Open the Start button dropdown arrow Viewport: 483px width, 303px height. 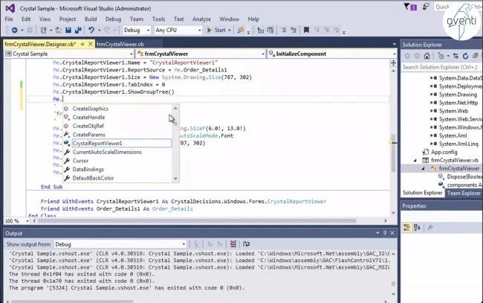click(229, 31)
